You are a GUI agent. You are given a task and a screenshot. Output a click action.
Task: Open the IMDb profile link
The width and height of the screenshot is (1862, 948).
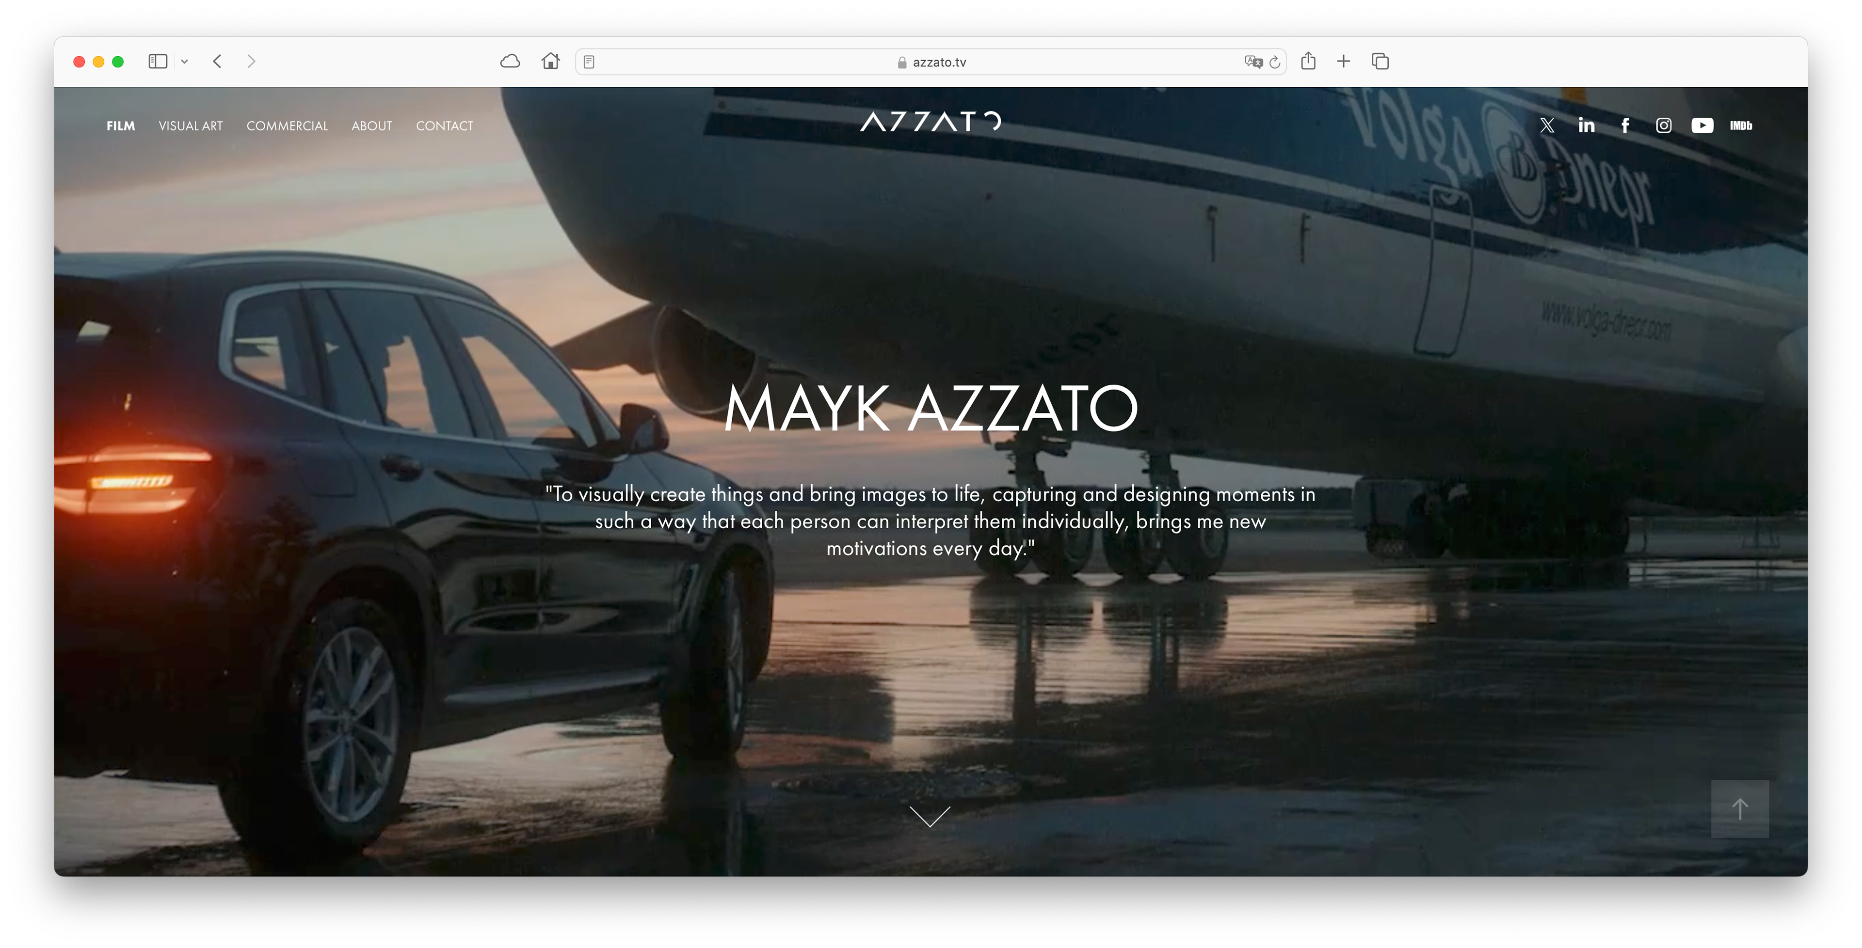click(x=1741, y=126)
